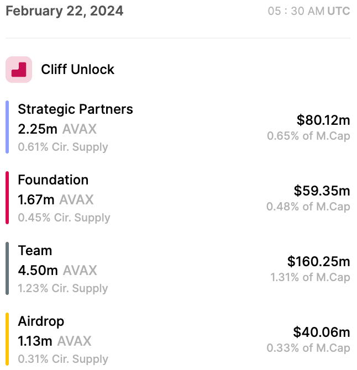Screen dimensions: 357x370
Task: Click the 1.31% of M.Cap text
Action: tap(310, 277)
